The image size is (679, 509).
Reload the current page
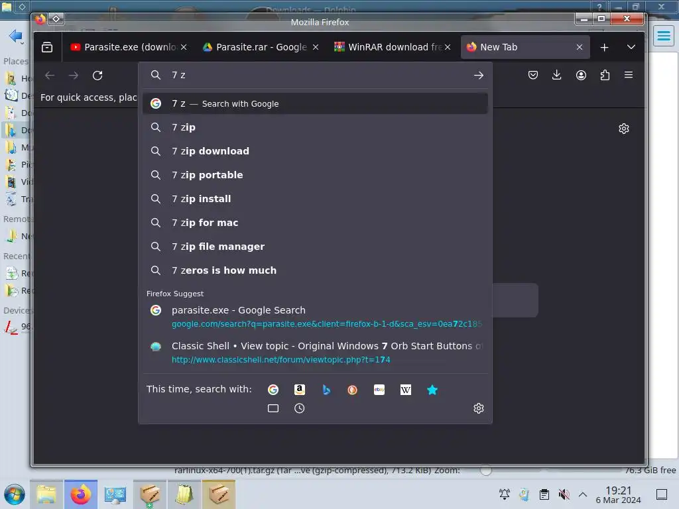[97, 76]
